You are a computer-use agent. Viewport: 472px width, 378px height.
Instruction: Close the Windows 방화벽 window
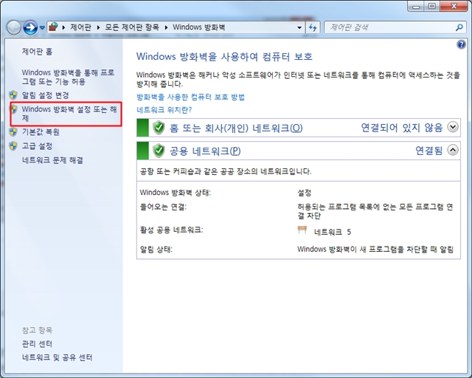coord(454,6)
